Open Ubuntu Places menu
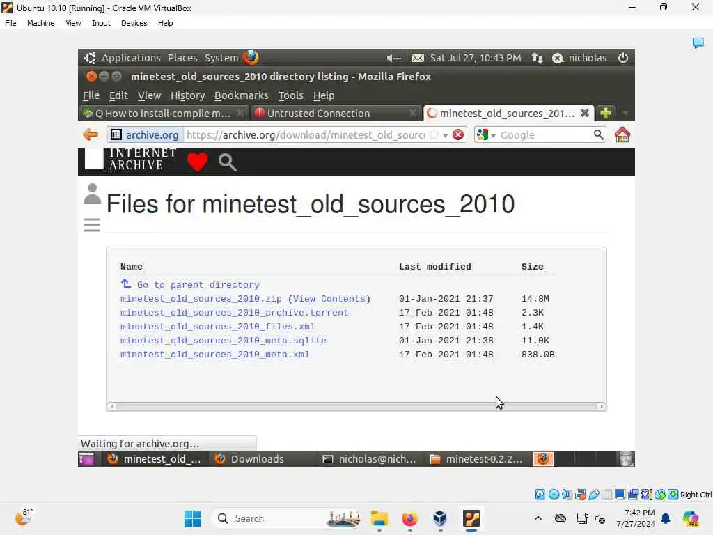 [182, 58]
